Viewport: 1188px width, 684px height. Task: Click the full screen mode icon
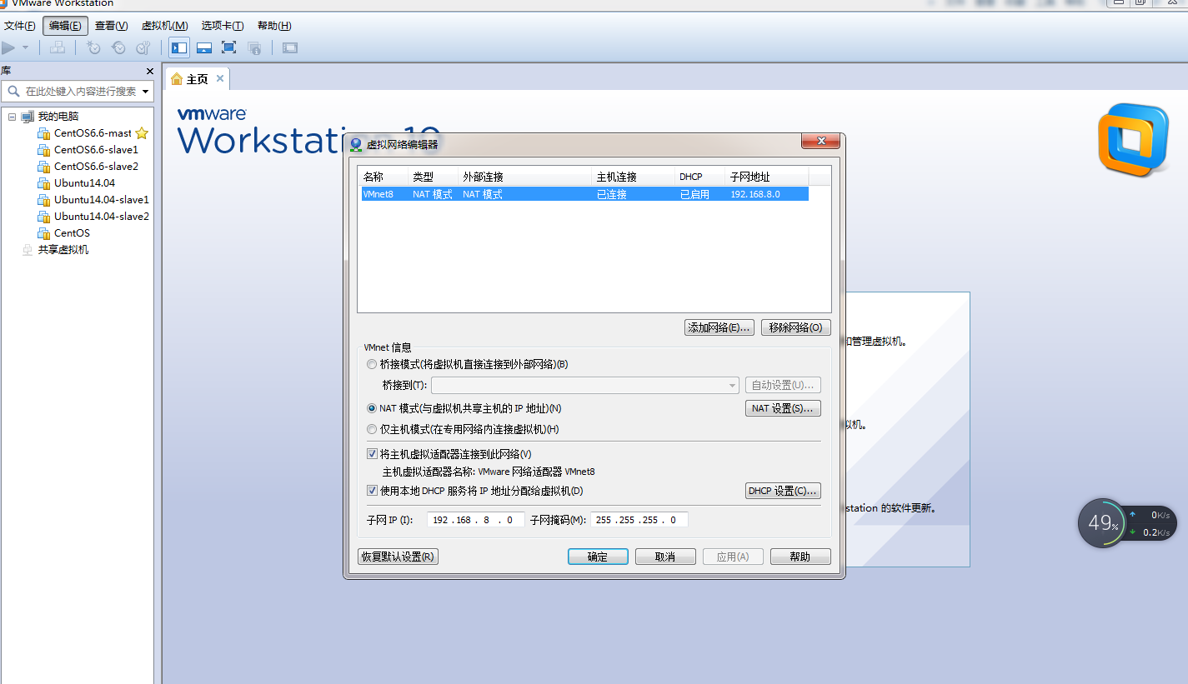(229, 47)
